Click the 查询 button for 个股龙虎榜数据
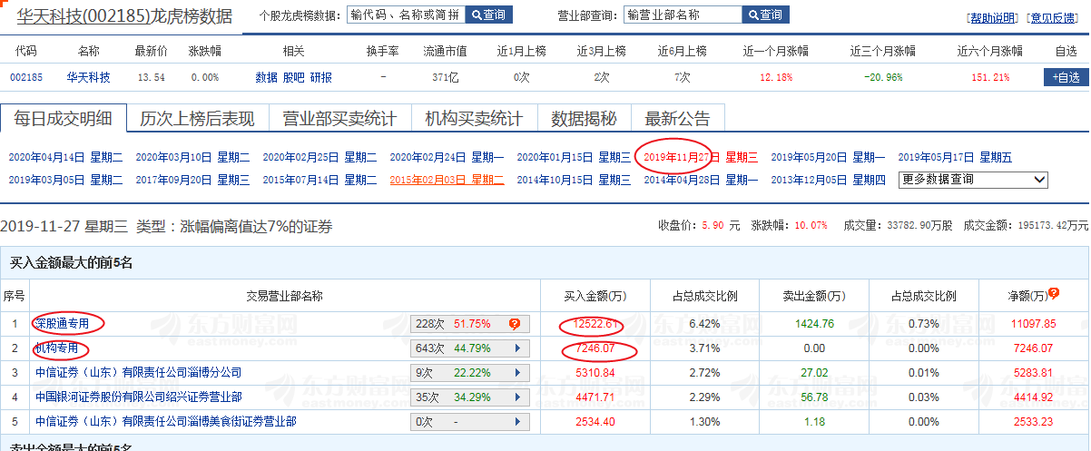1091x451 pixels. [489, 15]
